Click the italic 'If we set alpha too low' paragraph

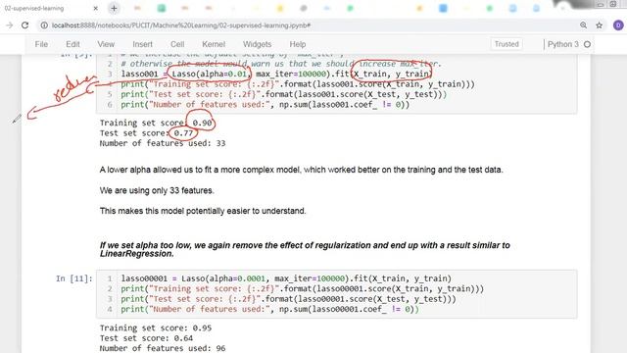pos(305,249)
